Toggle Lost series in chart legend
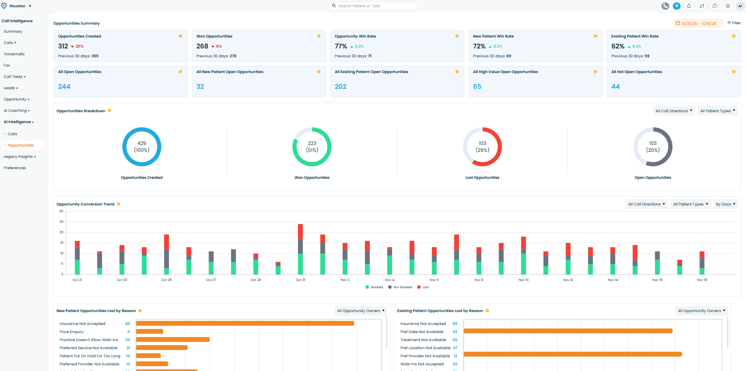Viewport: 746px width, 371px height. 423,287
